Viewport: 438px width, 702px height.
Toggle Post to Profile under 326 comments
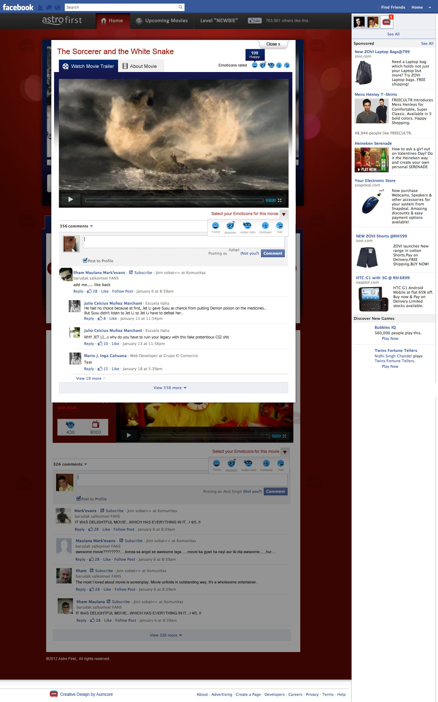coord(79,499)
